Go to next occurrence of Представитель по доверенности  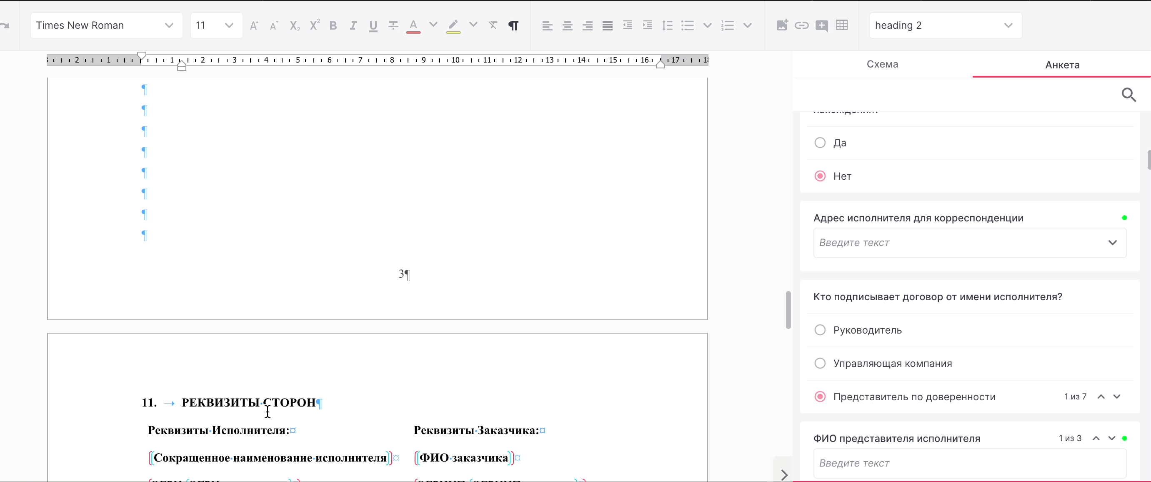pyautogui.click(x=1116, y=397)
